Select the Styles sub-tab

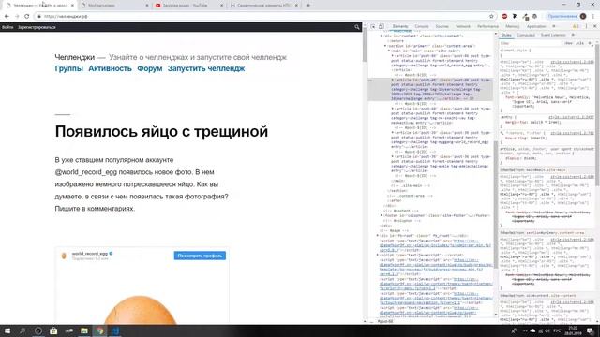tap(506, 35)
